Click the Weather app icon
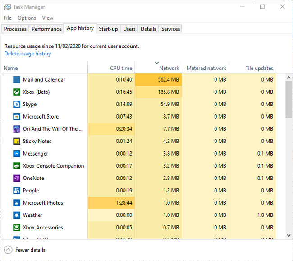Screen dimensions: 293x261 [x=17, y=215]
